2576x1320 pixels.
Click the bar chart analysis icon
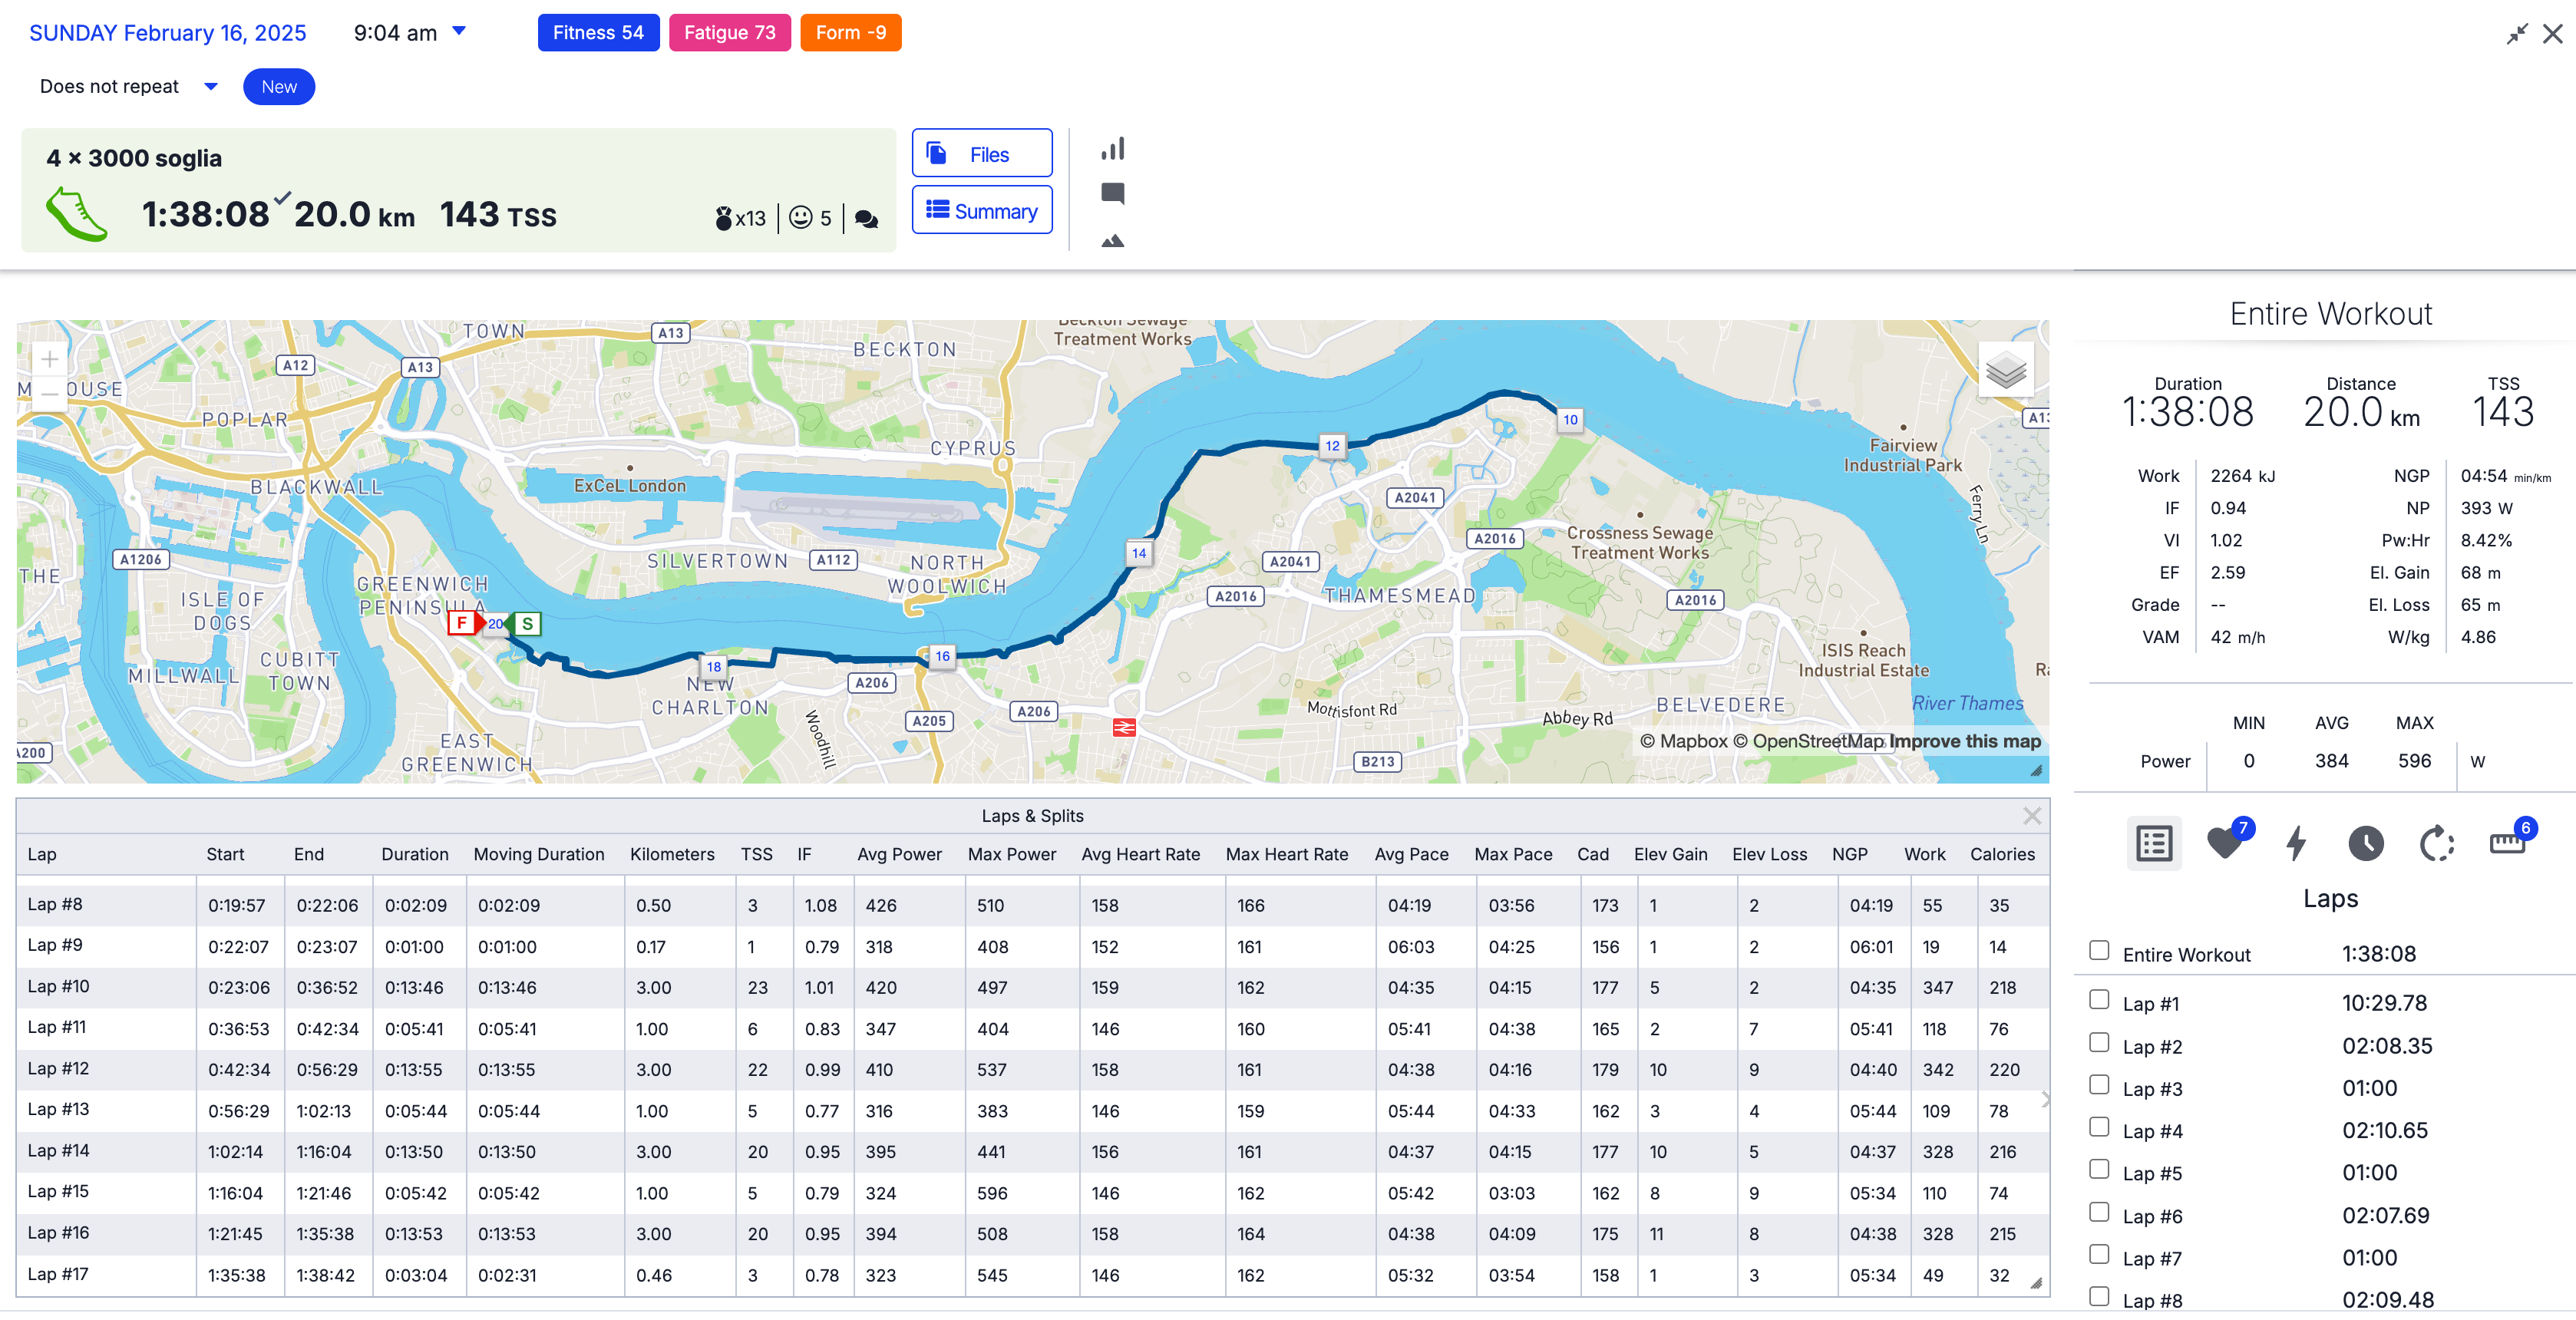click(x=1112, y=149)
